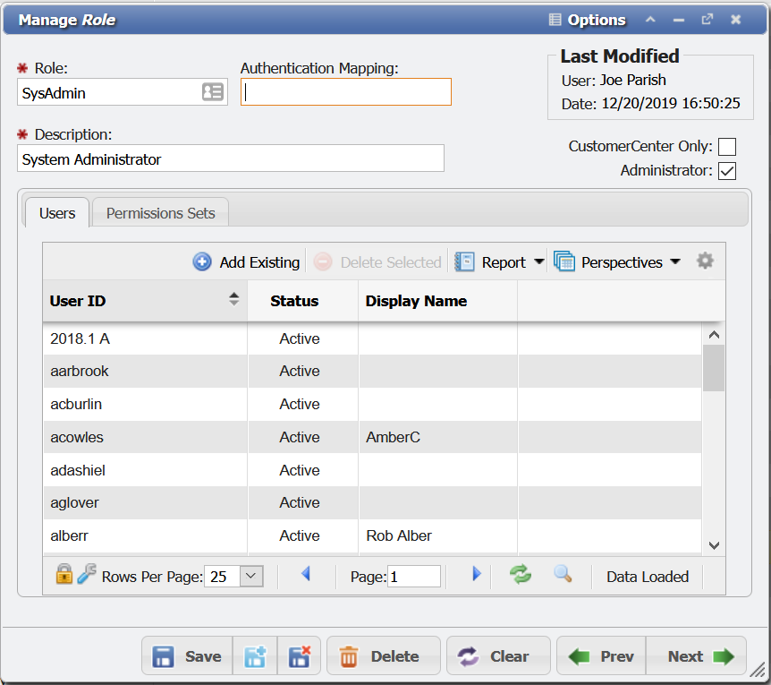Click the Add Existing button
This screenshot has width=771, height=685.
(x=247, y=262)
